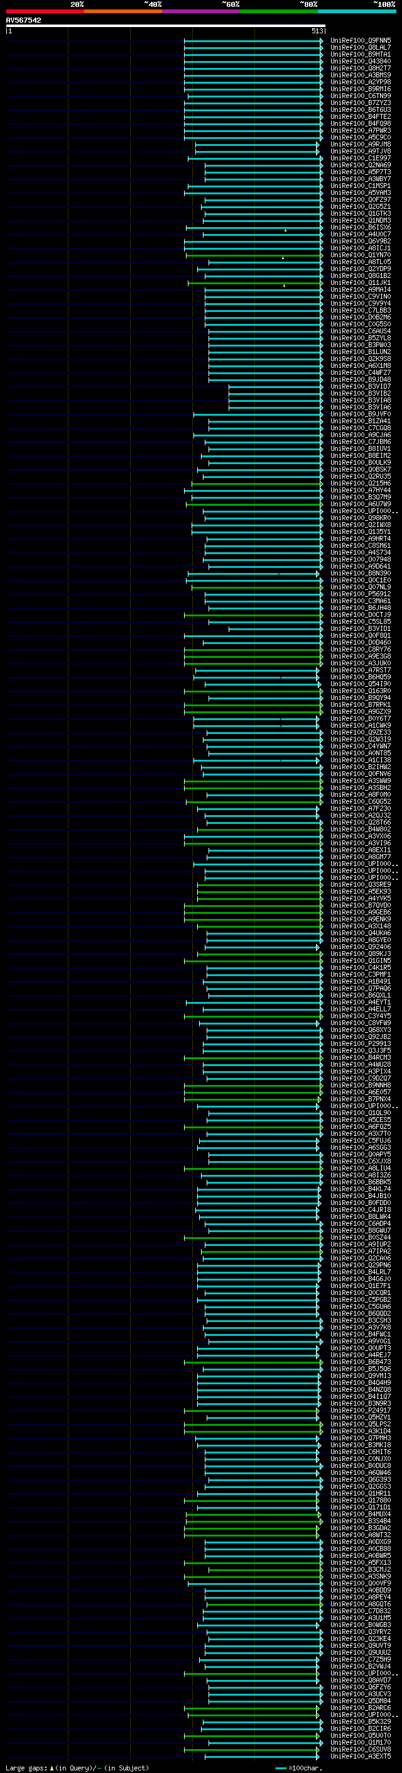The height and width of the screenshot is (1773, 402).
Task: Select the UniRef100_A5VAM3 label
Action: click(361, 192)
